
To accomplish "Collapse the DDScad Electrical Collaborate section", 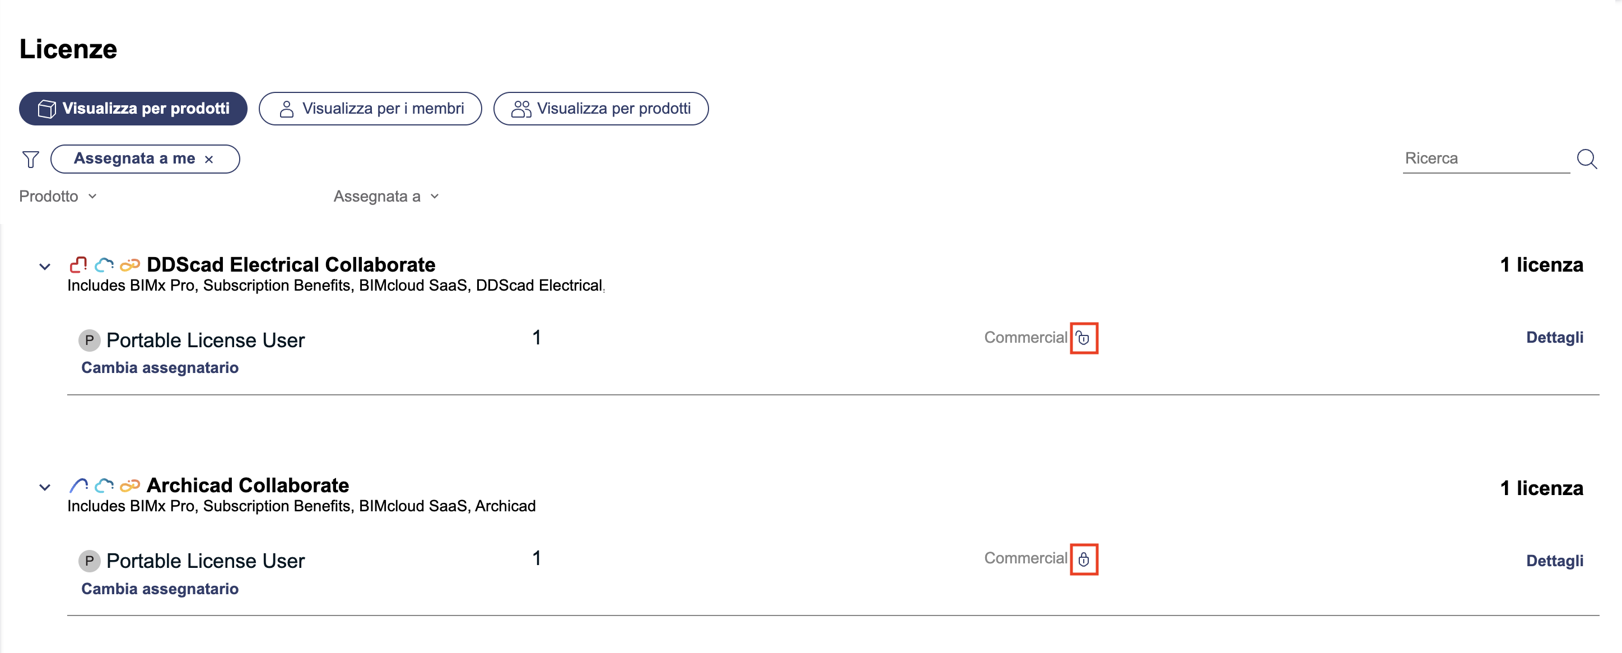I will (x=45, y=267).
